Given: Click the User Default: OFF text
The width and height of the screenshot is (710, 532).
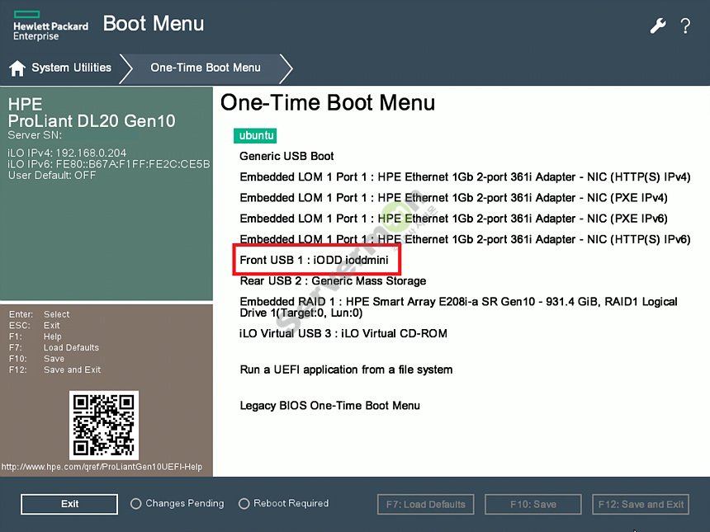Looking at the screenshot, I should 52,176.
